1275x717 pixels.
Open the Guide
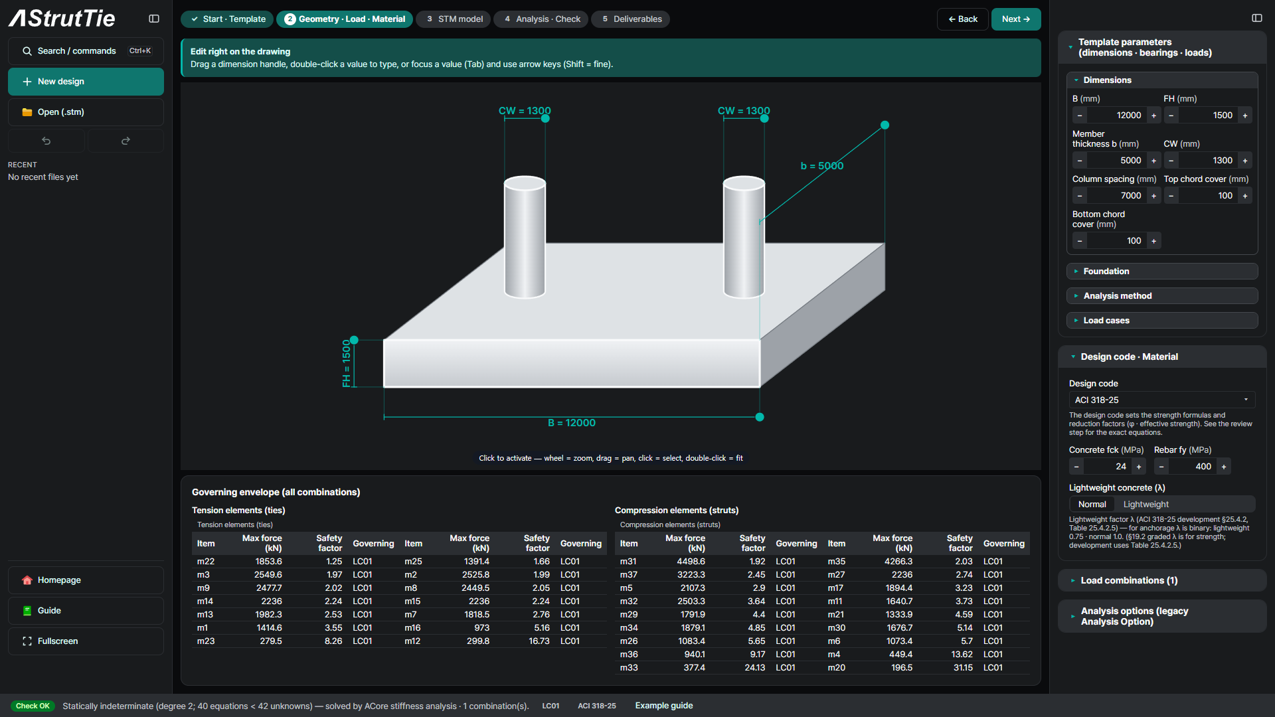tap(86, 611)
